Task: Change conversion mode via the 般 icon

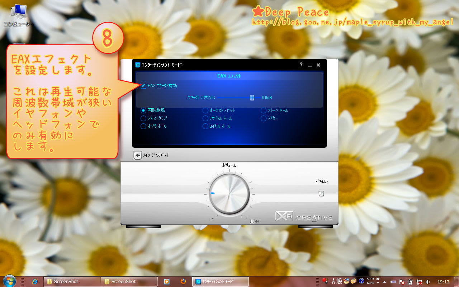Action: (339, 281)
